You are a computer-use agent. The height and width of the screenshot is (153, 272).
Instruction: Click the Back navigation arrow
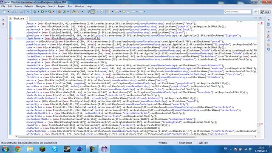[x=133, y=11]
